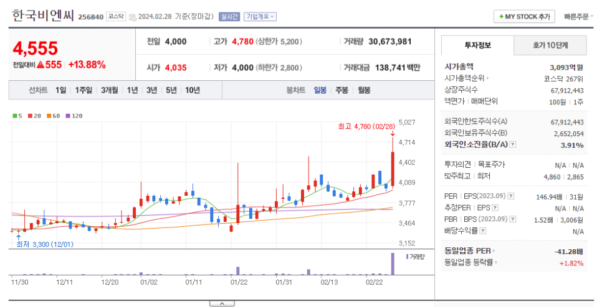Collapse the chart using the bottom arrow handle
The image size is (602, 307).
click(x=222, y=303)
